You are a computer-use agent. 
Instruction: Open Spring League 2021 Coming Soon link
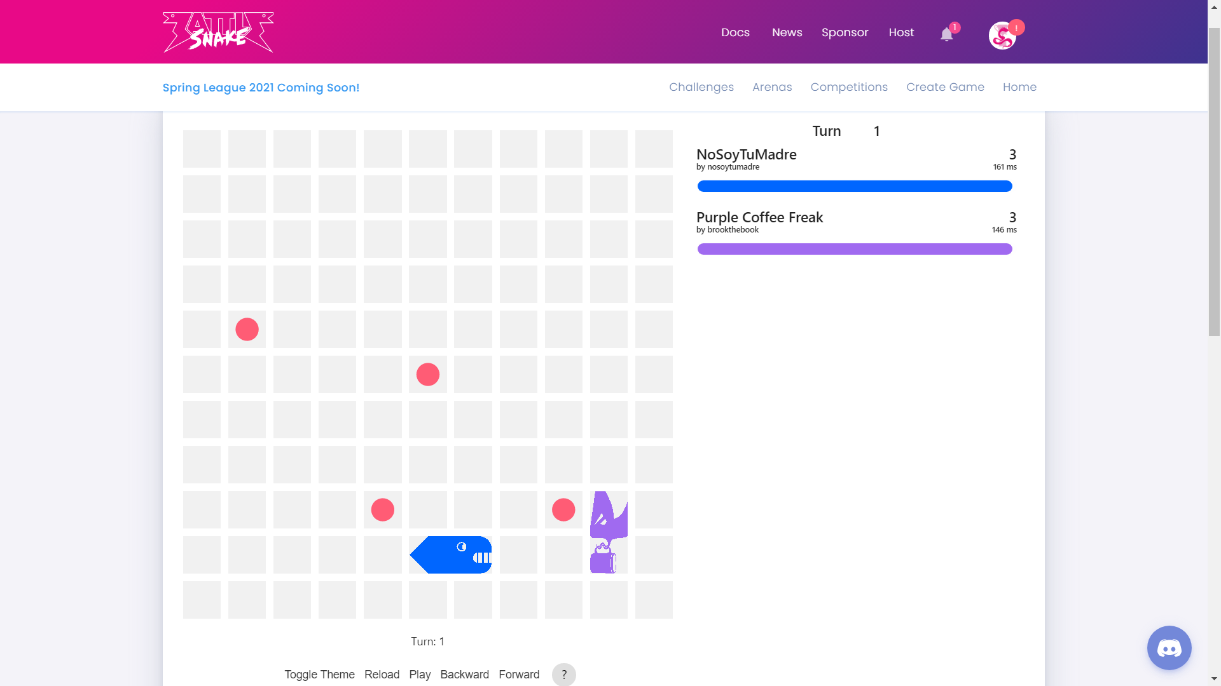pos(261,88)
